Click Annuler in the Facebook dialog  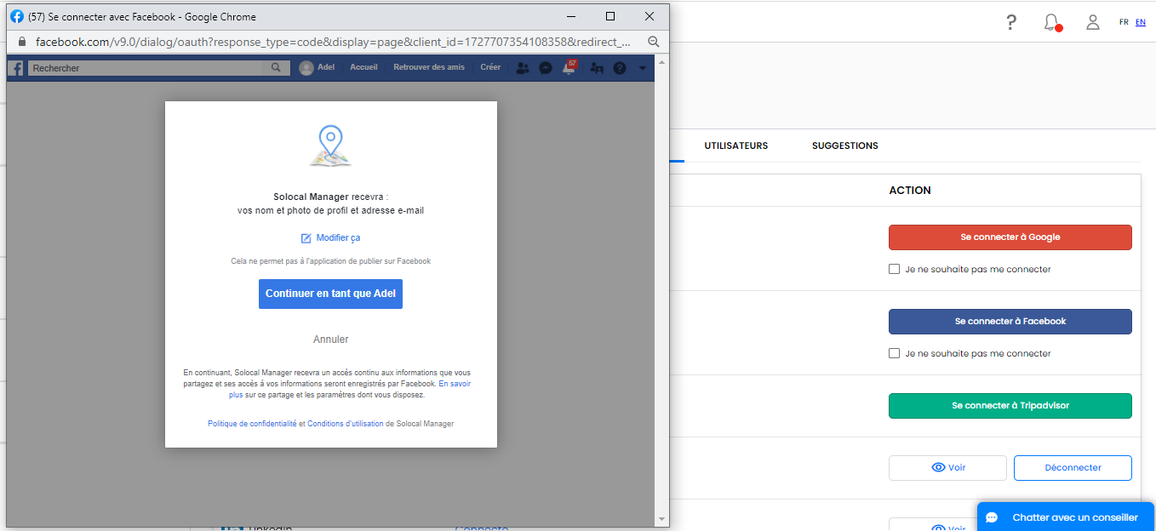pyautogui.click(x=331, y=340)
